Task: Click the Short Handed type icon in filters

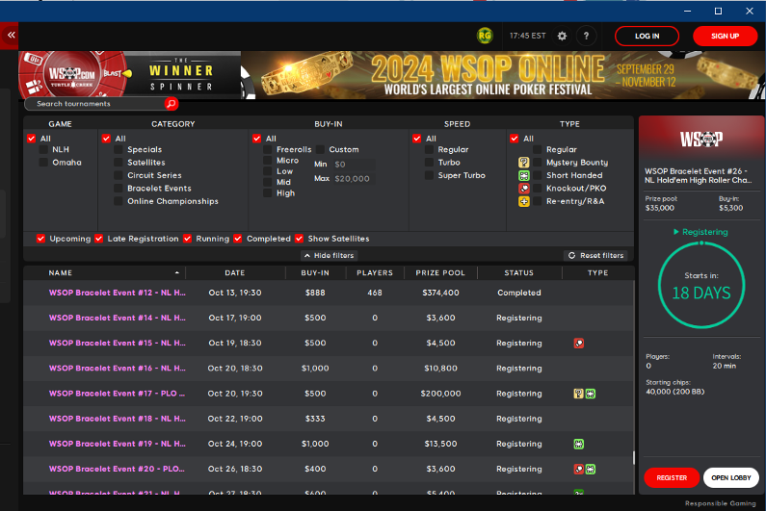Action: (x=524, y=176)
